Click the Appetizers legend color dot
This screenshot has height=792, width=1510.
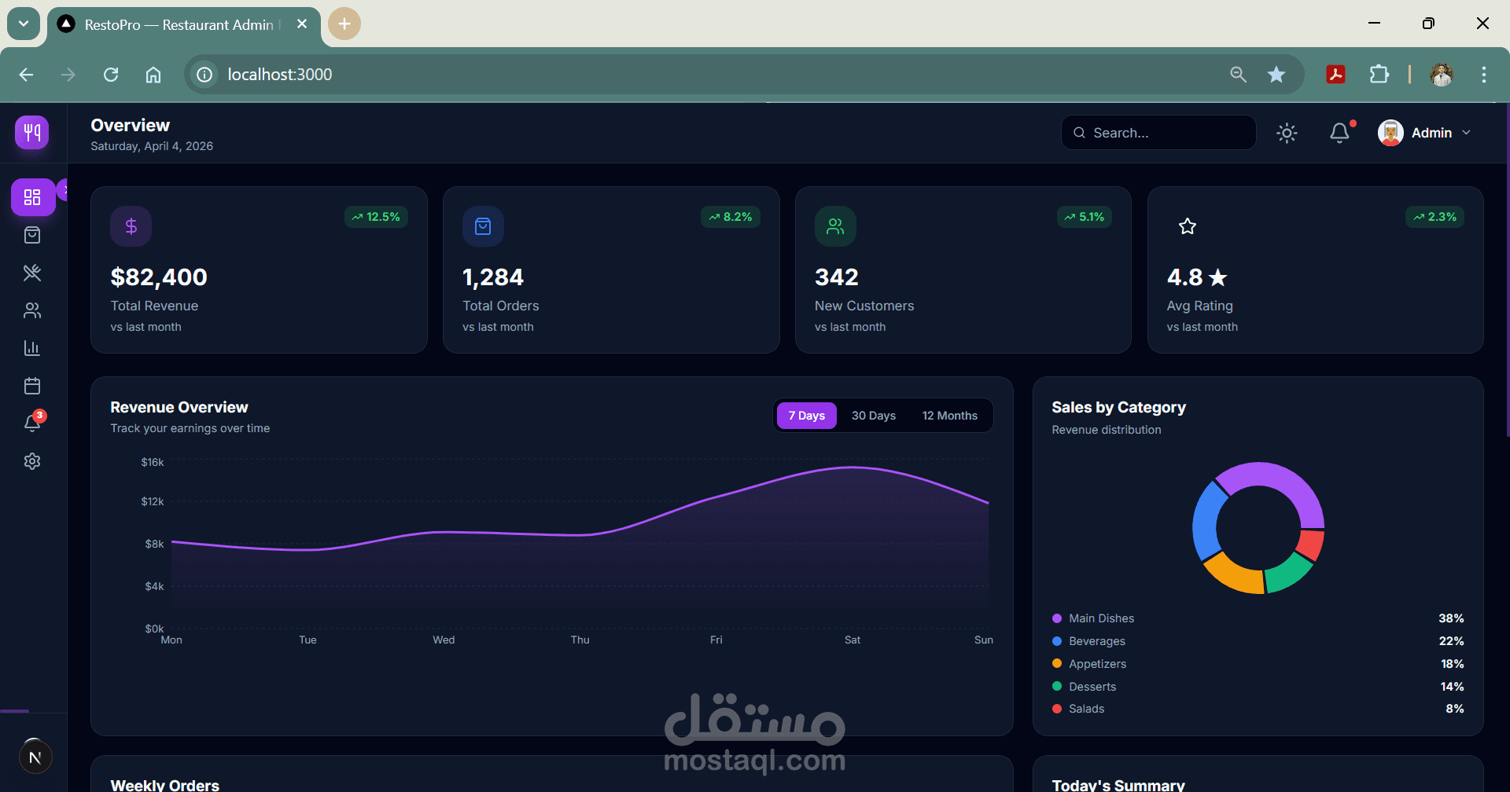click(x=1057, y=664)
